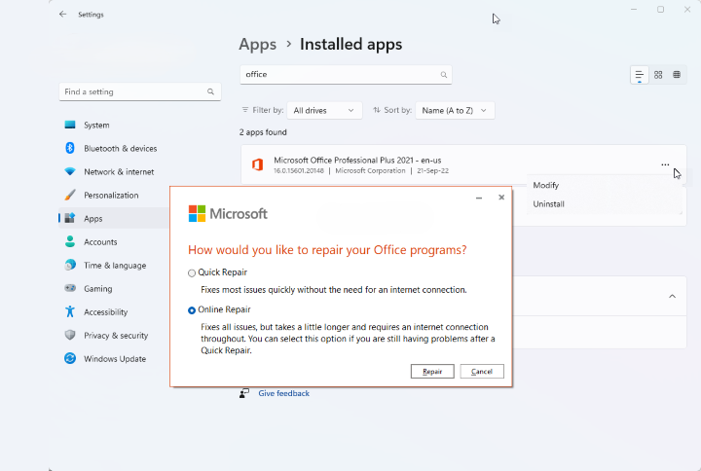Open the Filter by All drives dropdown

point(323,110)
